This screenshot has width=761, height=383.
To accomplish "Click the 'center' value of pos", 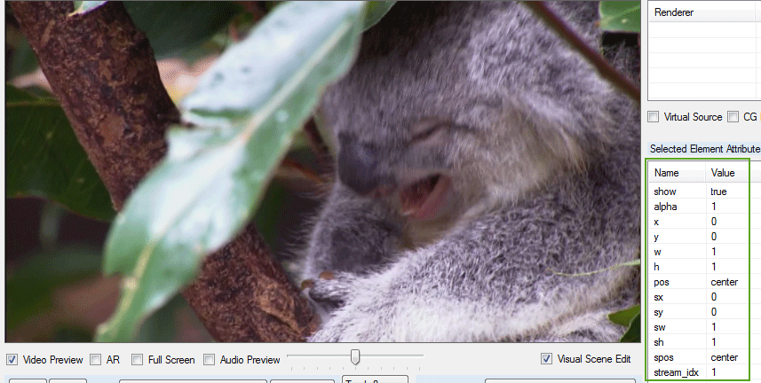I will coord(724,282).
